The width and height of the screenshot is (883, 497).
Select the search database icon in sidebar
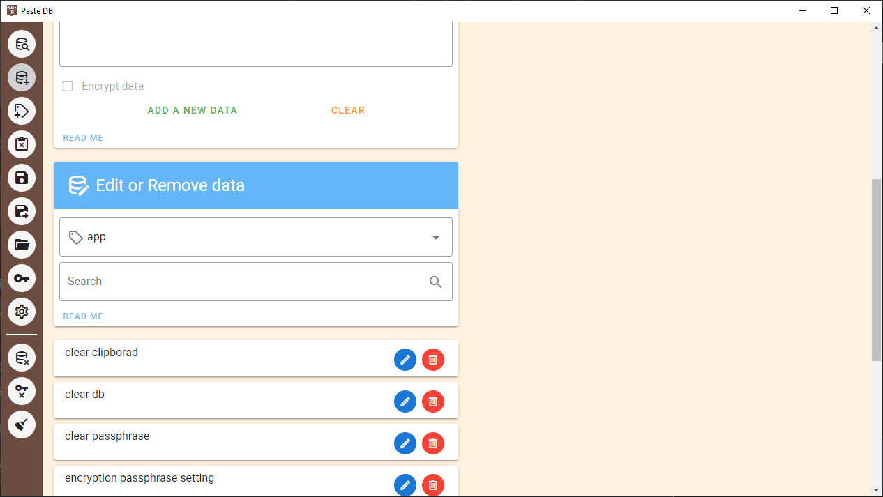(x=22, y=44)
